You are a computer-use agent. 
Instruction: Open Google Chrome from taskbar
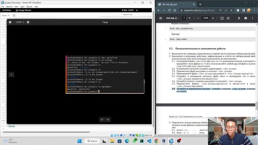(x=156, y=141)
